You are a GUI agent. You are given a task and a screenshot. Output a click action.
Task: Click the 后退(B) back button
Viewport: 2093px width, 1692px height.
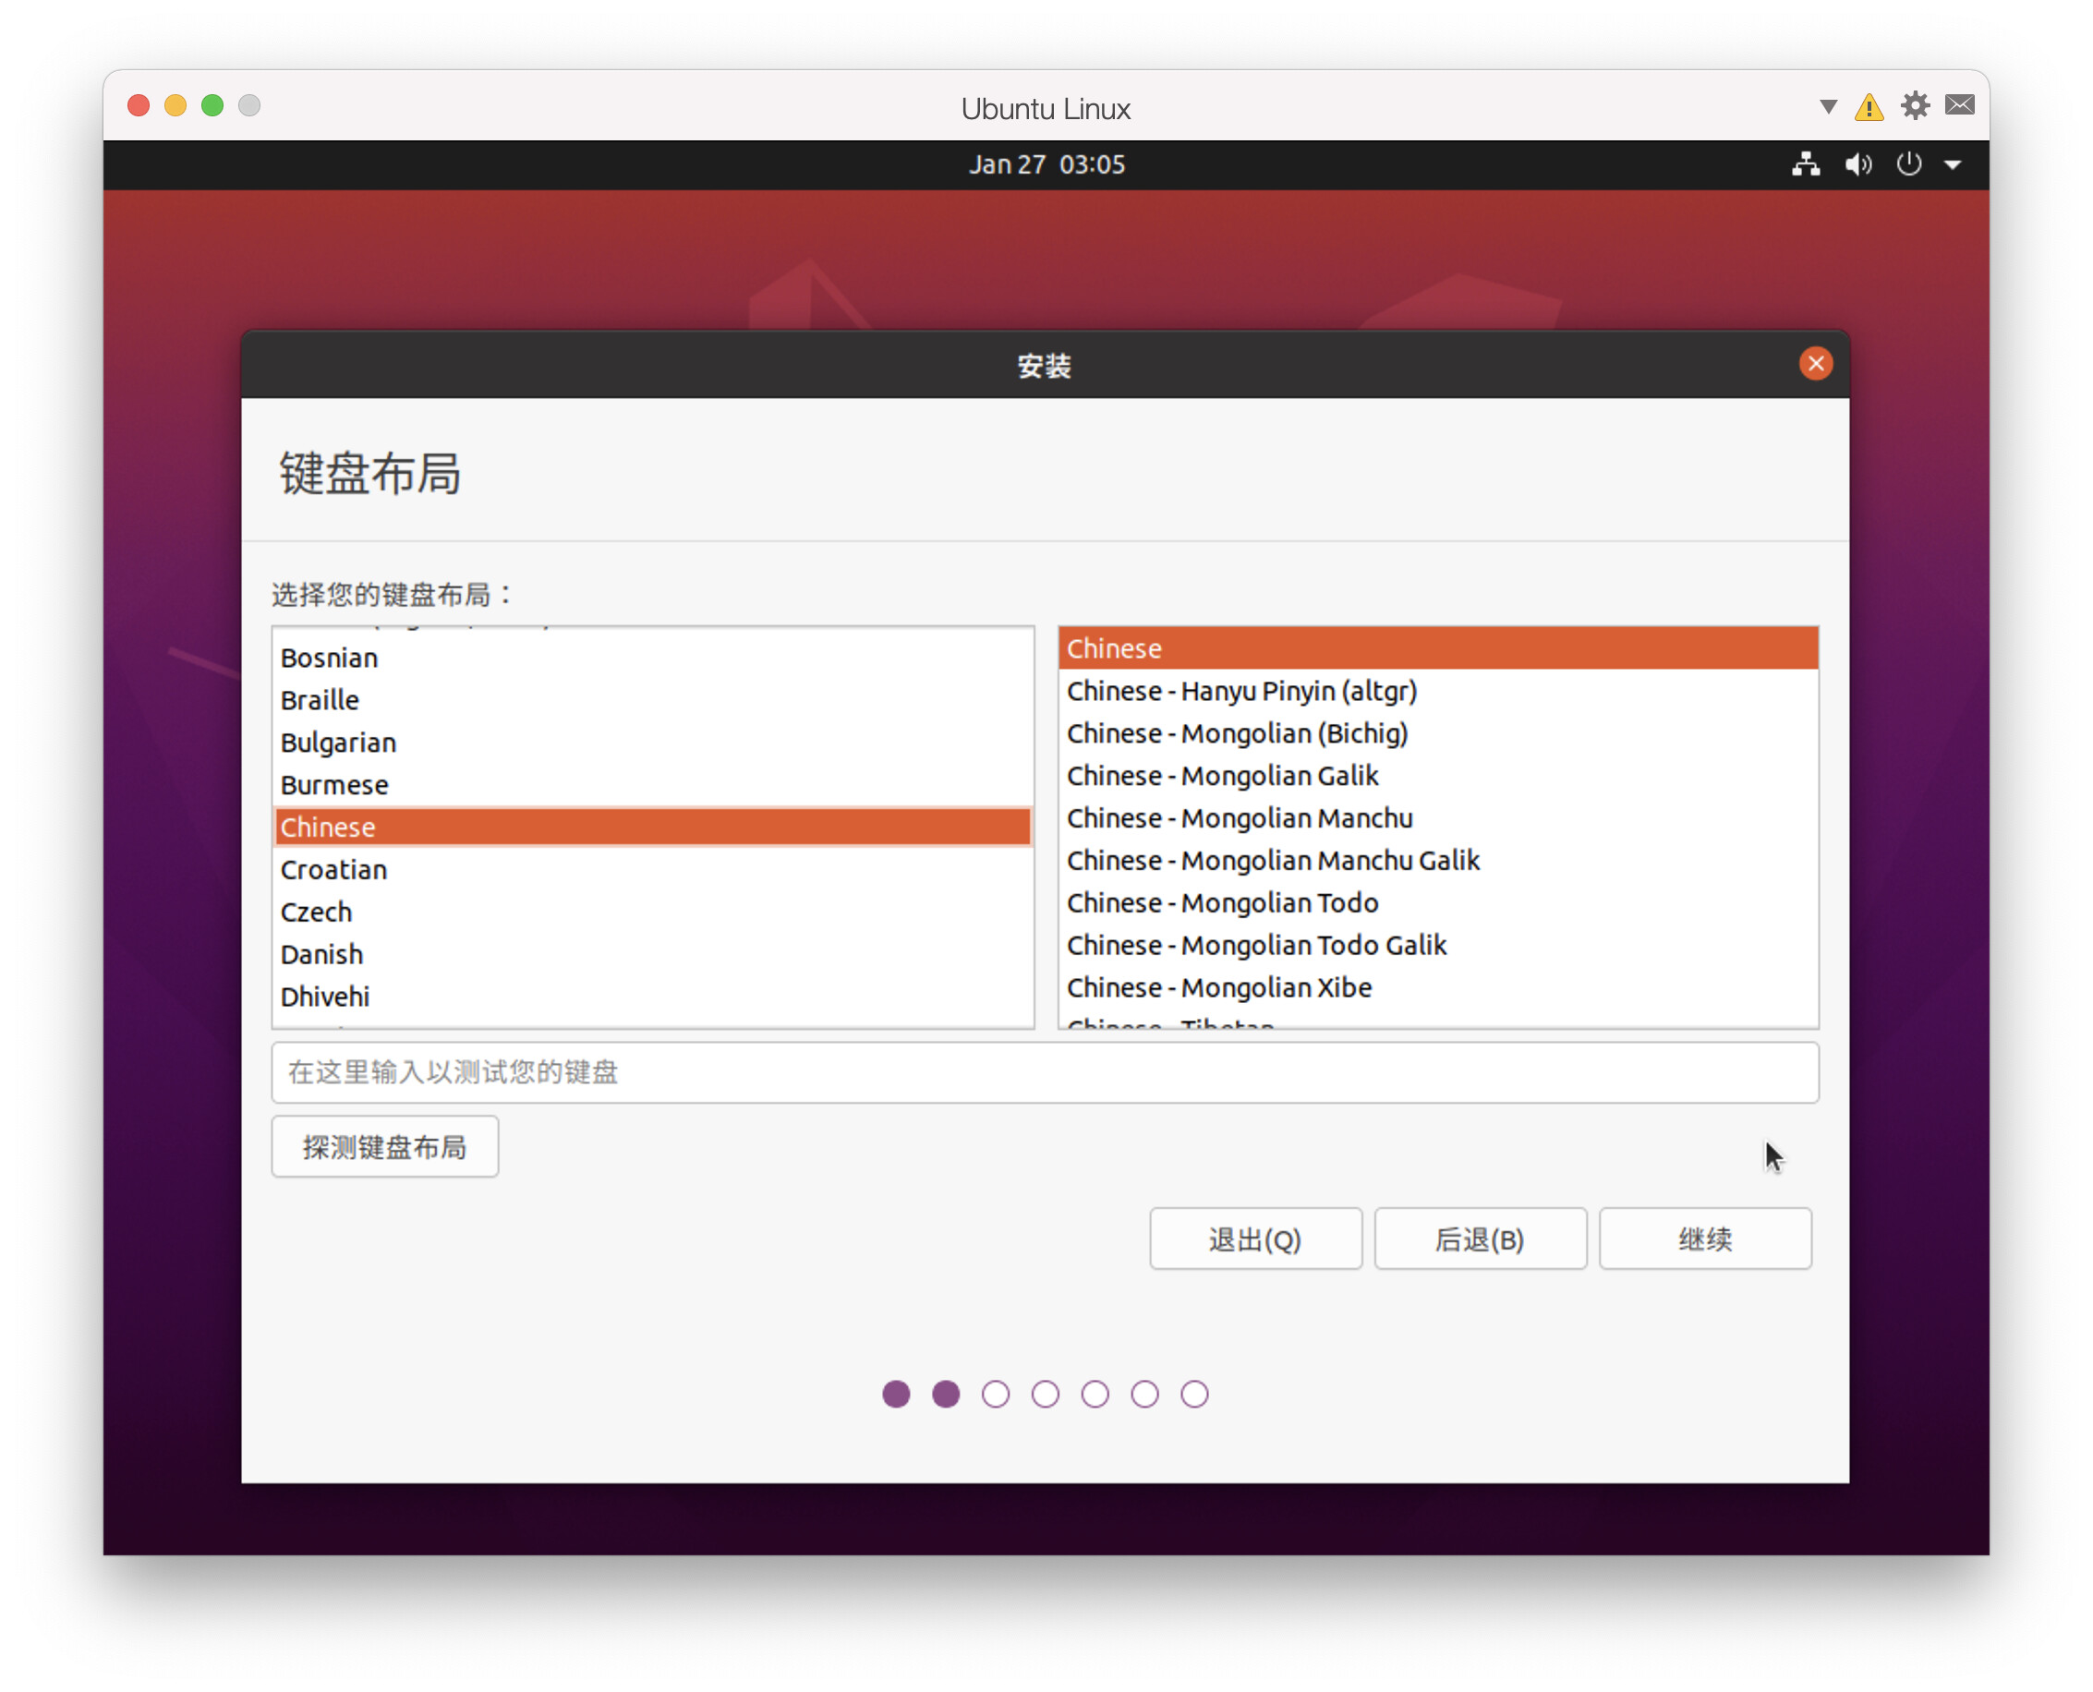tap(1480, 1239)
